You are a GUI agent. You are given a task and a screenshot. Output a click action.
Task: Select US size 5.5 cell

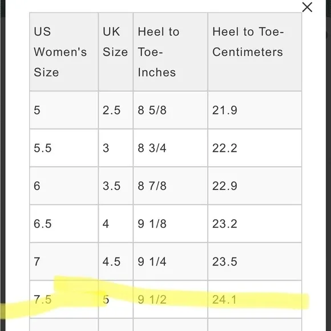[x=64, y=148]
